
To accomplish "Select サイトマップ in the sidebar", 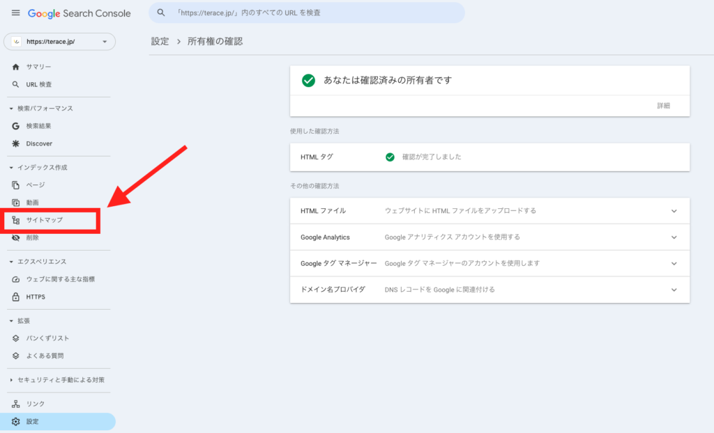I will click(45, 220).
